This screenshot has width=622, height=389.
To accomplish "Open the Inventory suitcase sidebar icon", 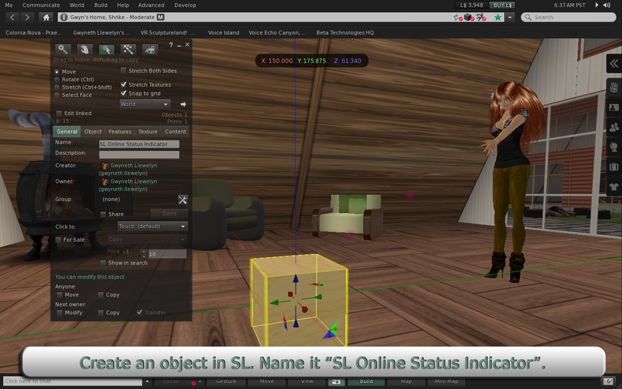I will 614,167.
